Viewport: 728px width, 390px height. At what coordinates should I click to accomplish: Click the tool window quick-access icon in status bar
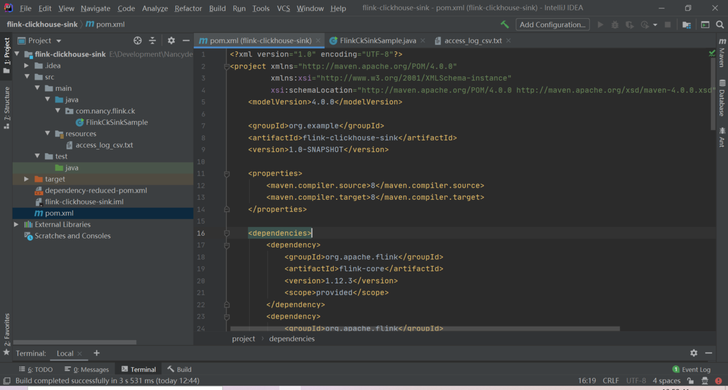click(7, 381)
